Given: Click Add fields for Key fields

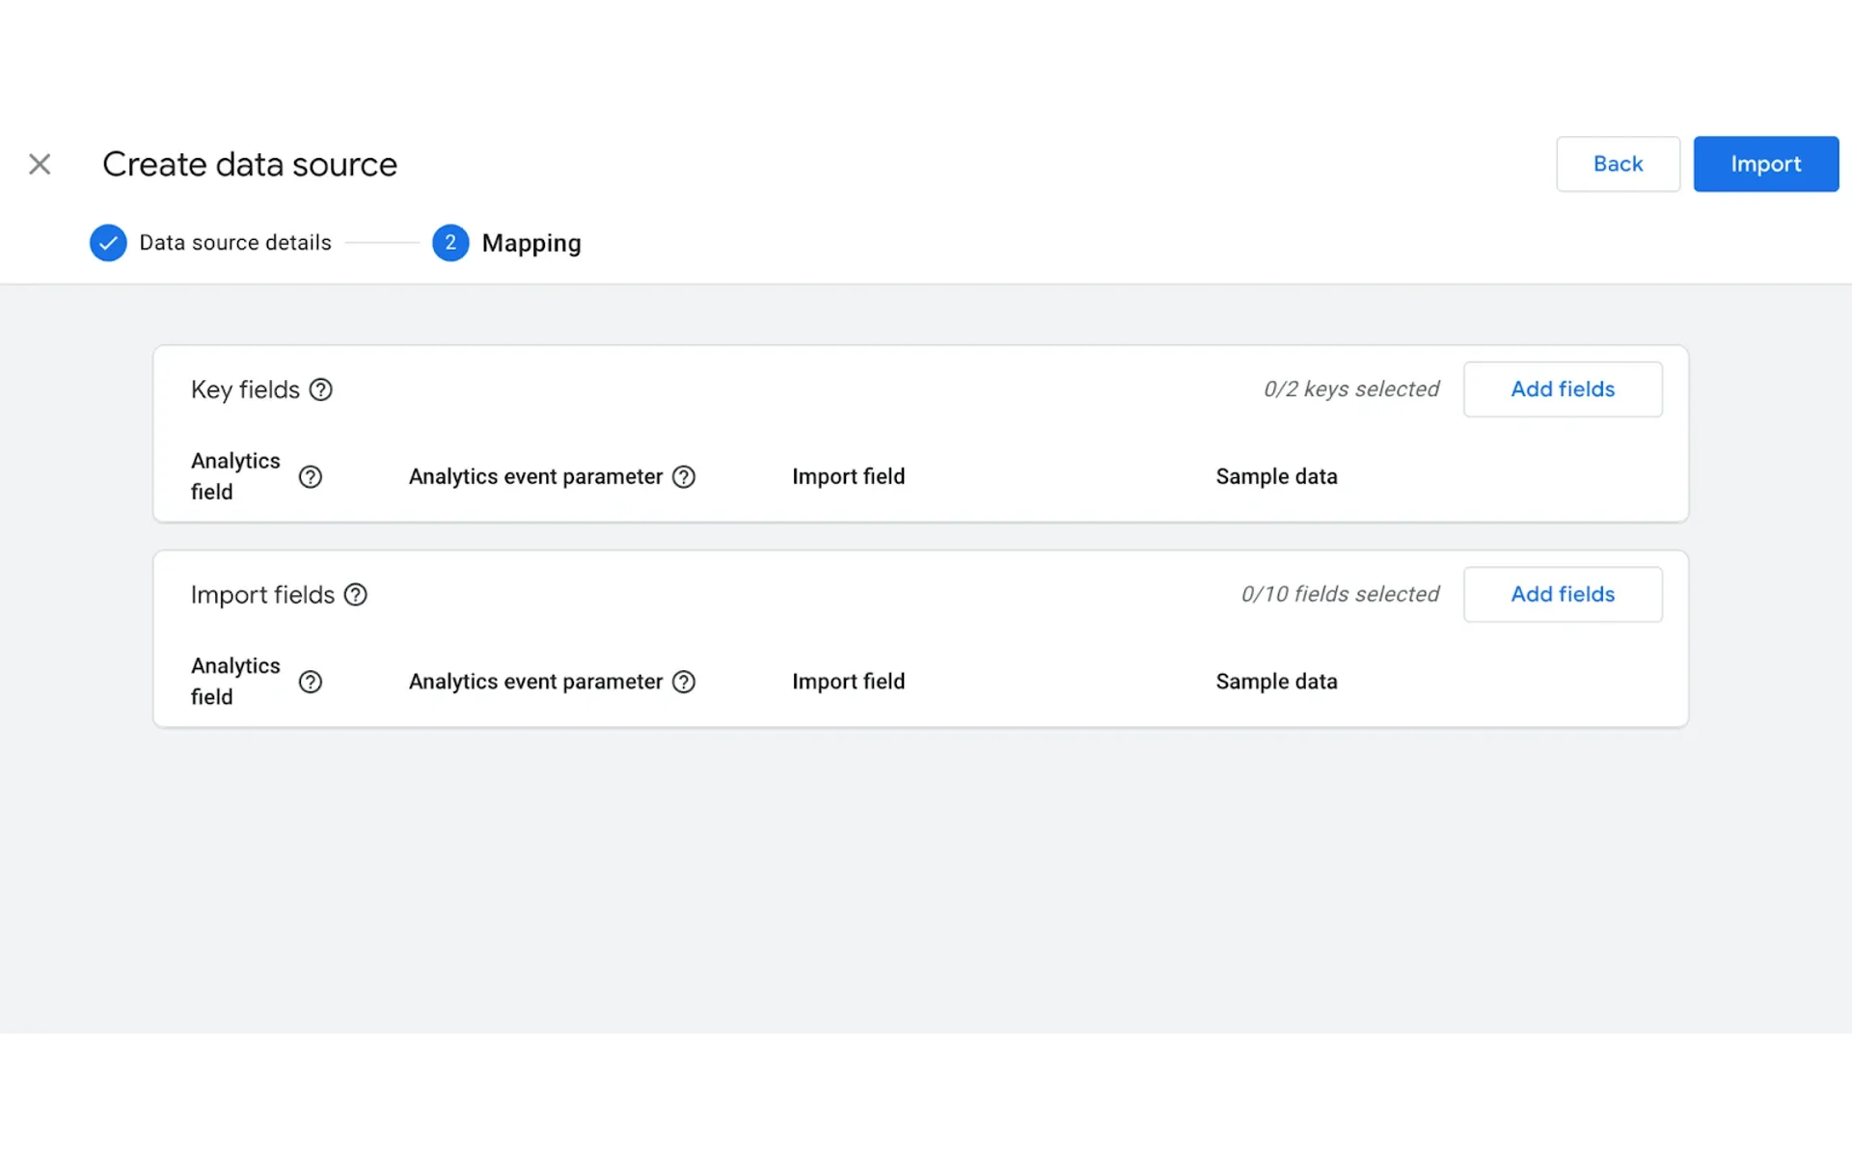Looking at the screenshot, I should click(1562, 390).
